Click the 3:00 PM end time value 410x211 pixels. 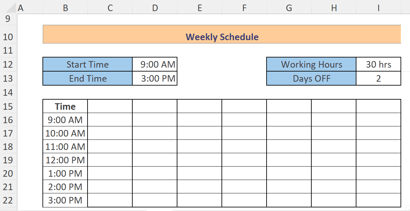pyautogui.click(x=154, y=78)
